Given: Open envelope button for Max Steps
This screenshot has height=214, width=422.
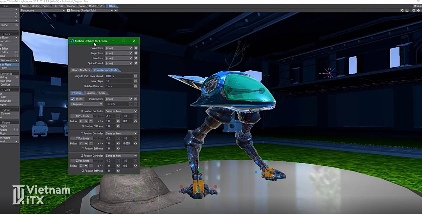Looking at the screenshot, I should (x=135, y=81).
